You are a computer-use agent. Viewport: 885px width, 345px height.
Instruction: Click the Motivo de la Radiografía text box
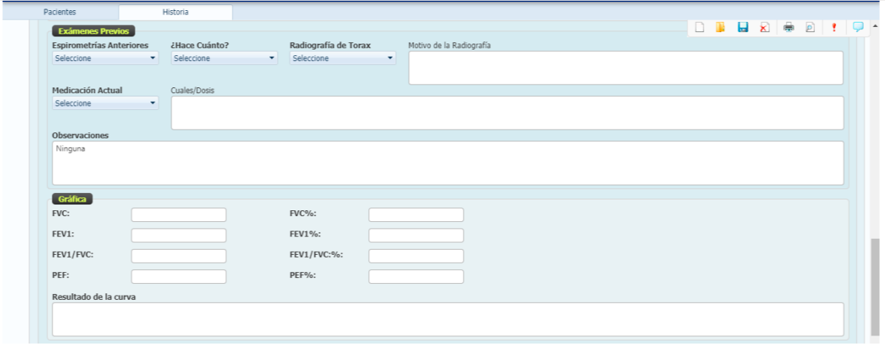pyautogui.click(x=625, y=68)
